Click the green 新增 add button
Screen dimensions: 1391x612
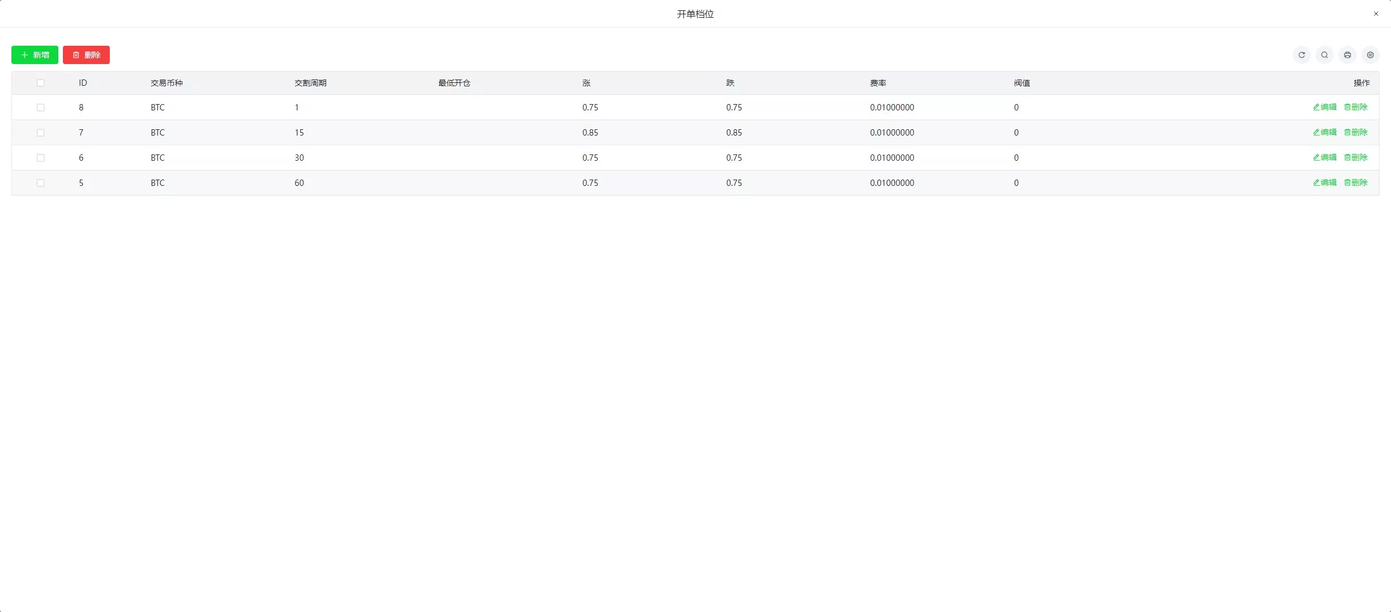35,55
